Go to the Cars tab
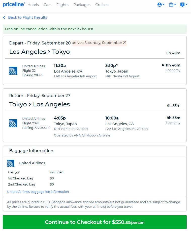The width and height of the screenshot is (191, 231). (x=47, y=5)
